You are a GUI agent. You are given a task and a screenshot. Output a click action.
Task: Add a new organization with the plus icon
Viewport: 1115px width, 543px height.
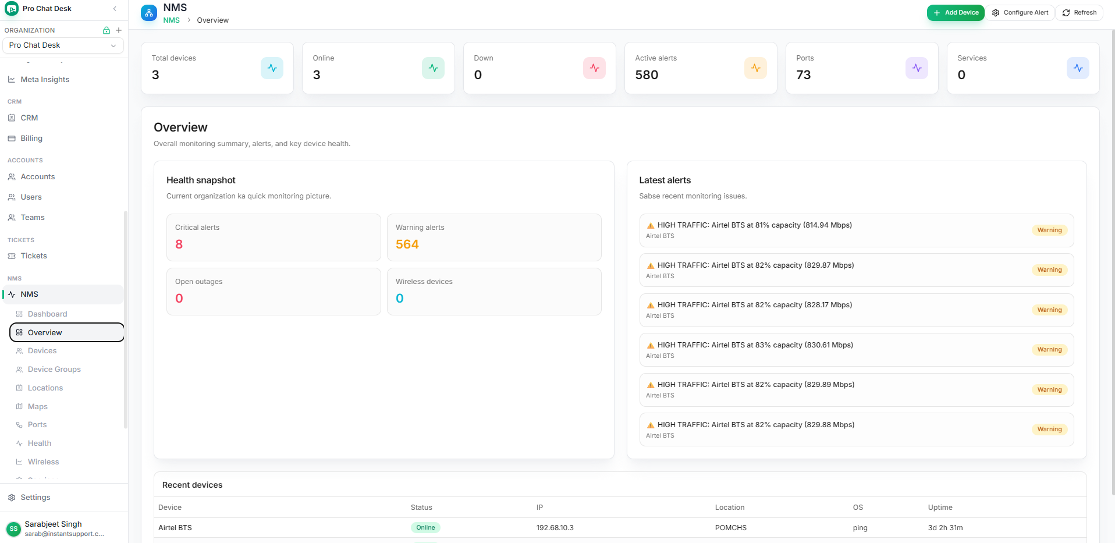click(119, 30)
